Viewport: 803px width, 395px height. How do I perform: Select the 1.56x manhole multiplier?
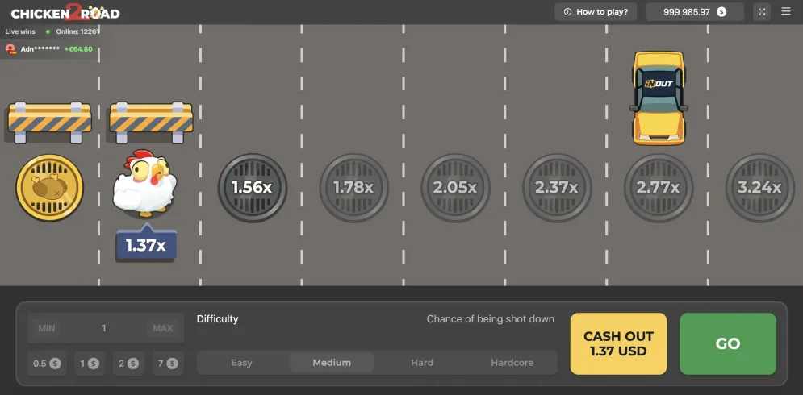tap(253, 188)
